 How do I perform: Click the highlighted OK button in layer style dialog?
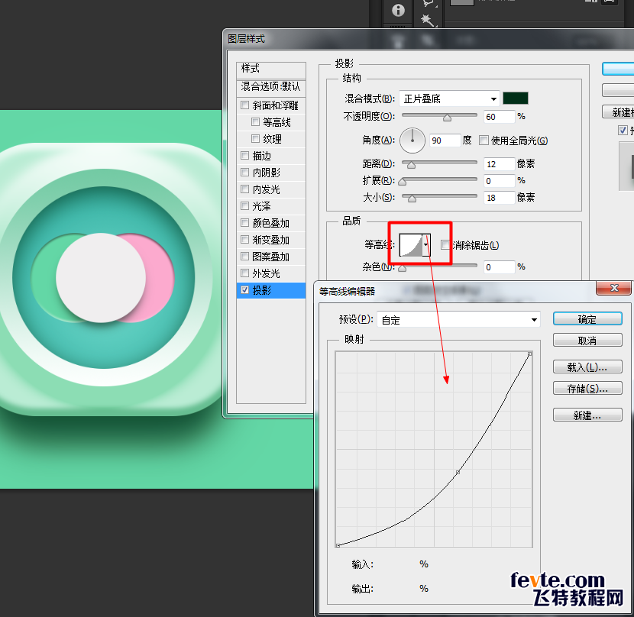click(x=618, y=69)
